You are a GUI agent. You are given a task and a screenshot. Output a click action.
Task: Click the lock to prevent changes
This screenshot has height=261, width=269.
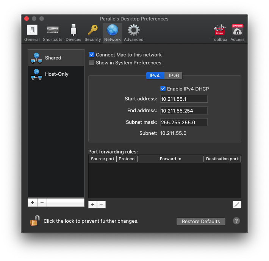click(x=35, y=221)
